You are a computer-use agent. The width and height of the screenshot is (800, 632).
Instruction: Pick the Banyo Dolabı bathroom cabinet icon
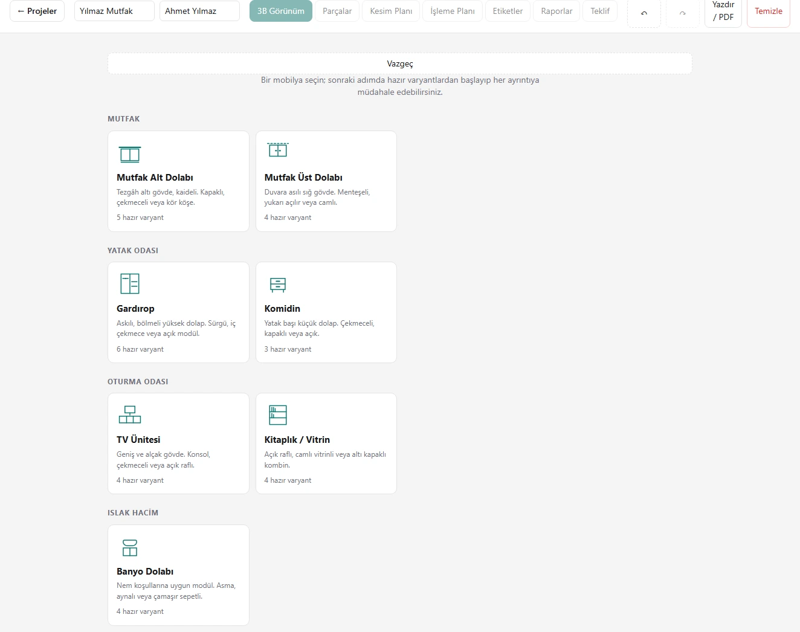(130, 547)
